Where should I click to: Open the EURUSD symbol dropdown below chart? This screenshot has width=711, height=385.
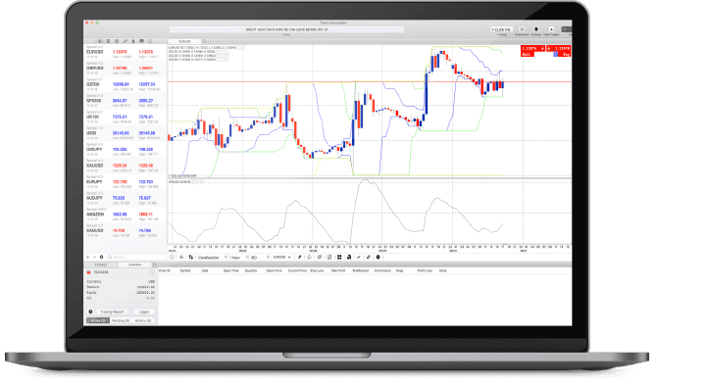pos(282,258)
